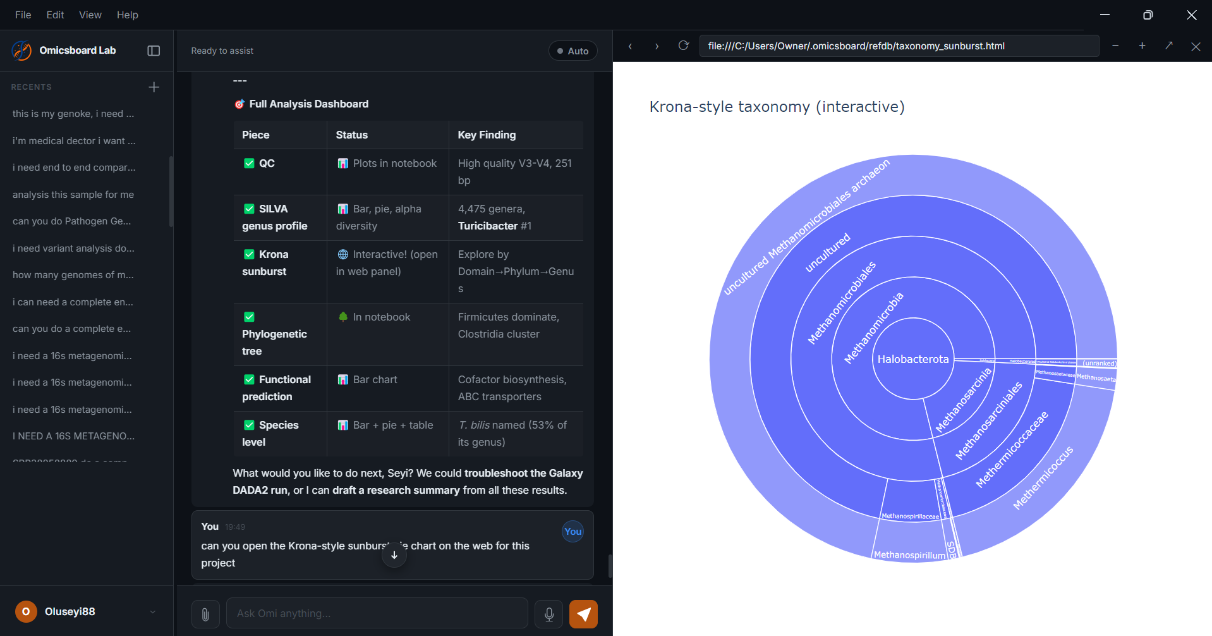Go back in the web panel
Viewport: 1212px width, 636px height.
coord(630,46)
